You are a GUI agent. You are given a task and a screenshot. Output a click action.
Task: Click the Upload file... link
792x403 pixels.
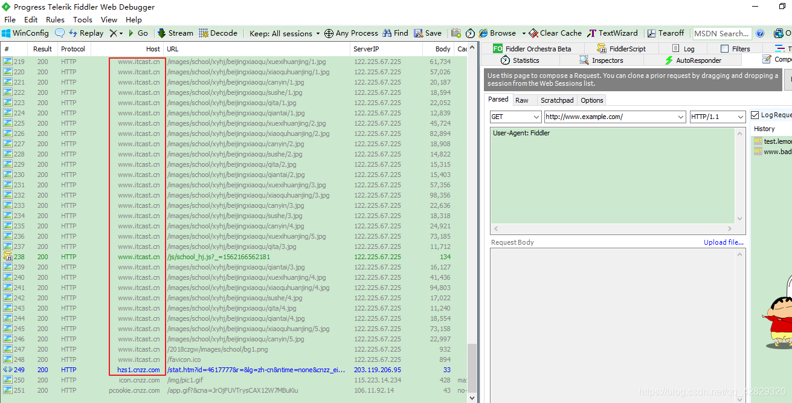(724, 242)
